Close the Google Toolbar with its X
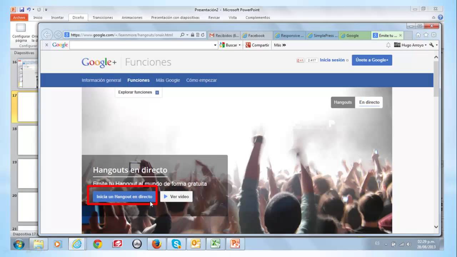 click(x=46, y=45)
